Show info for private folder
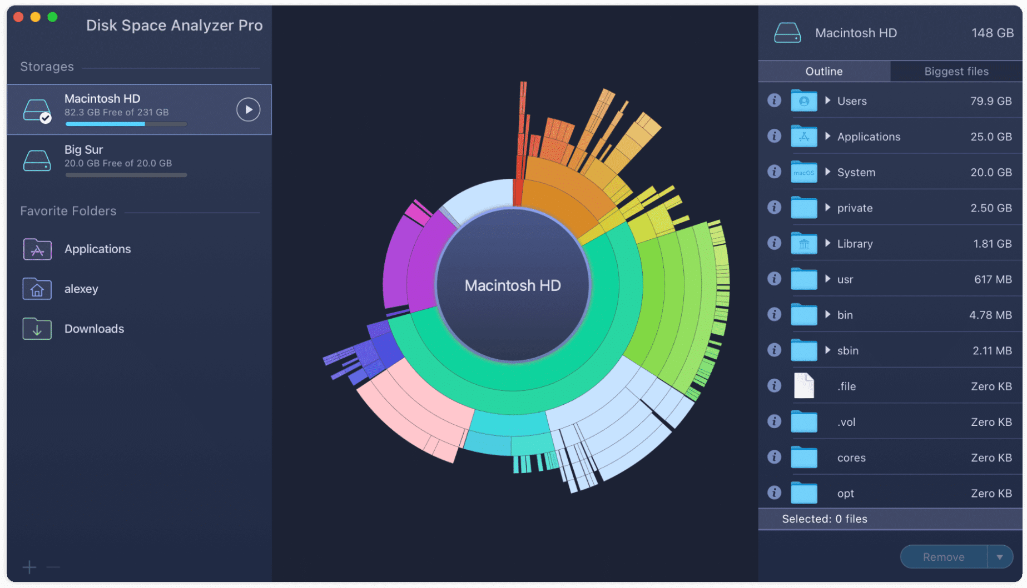 [x=774, y=207]
